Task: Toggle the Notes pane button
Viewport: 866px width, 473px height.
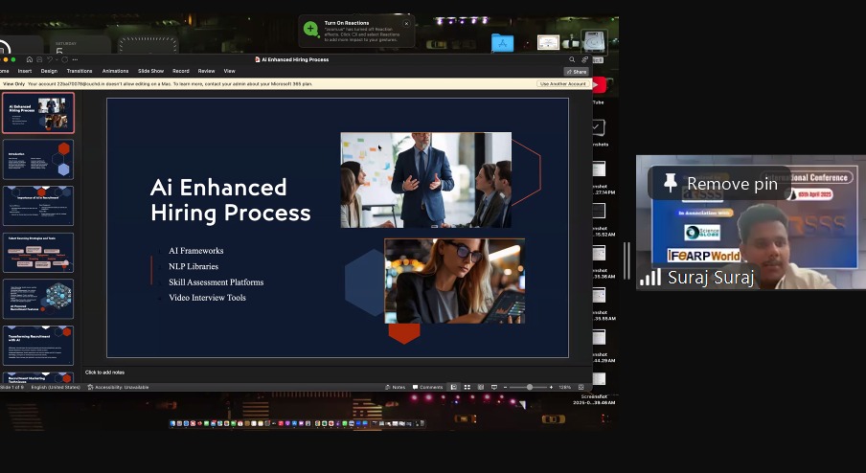Action: pos(396,388)
